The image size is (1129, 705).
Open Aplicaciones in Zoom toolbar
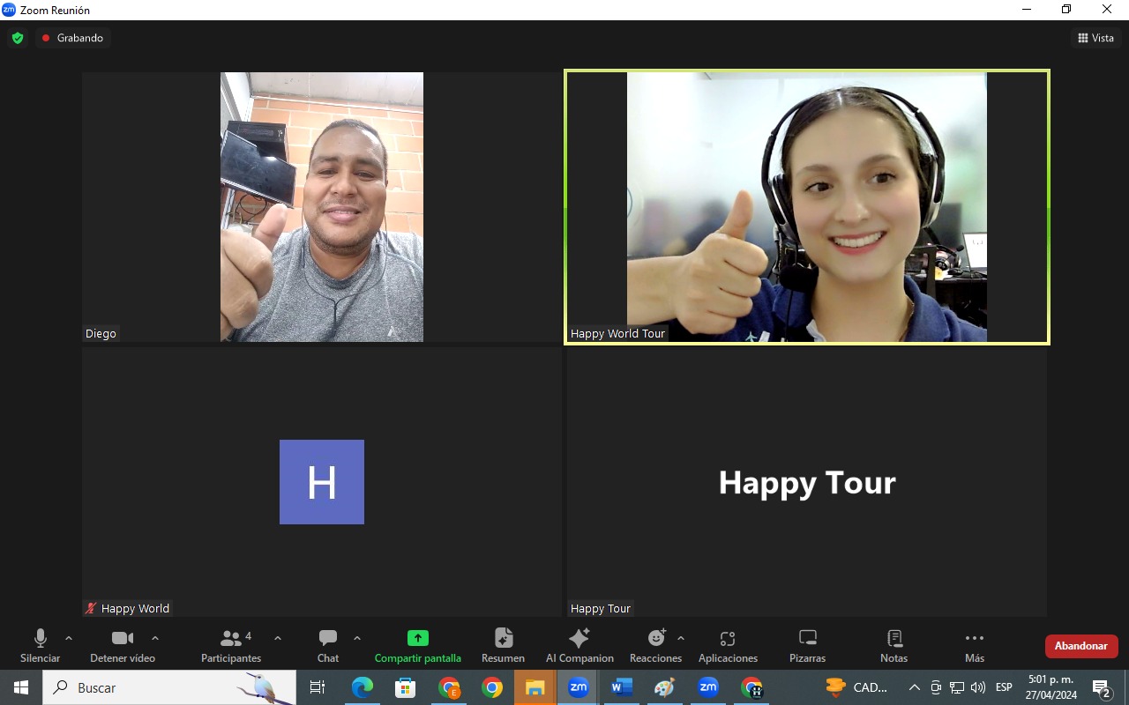[728, 646]
